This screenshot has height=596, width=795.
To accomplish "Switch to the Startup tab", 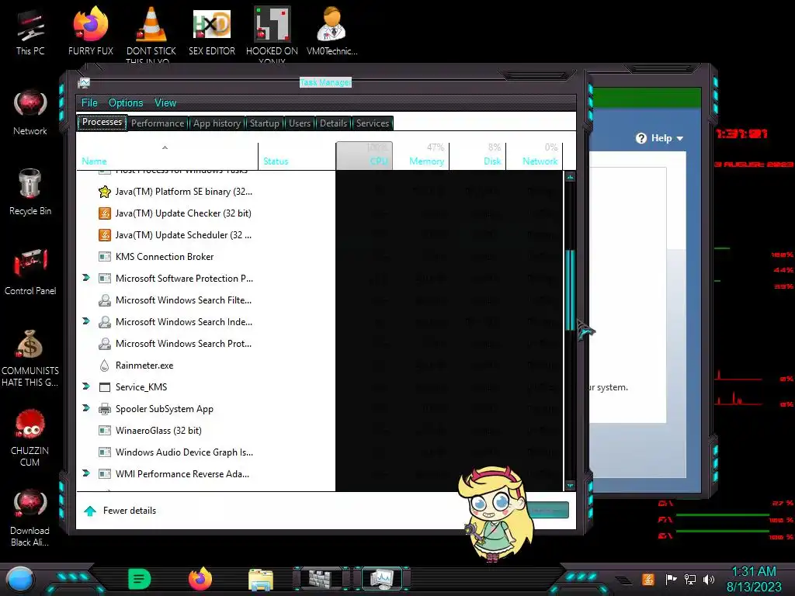I will pos(264,123).
